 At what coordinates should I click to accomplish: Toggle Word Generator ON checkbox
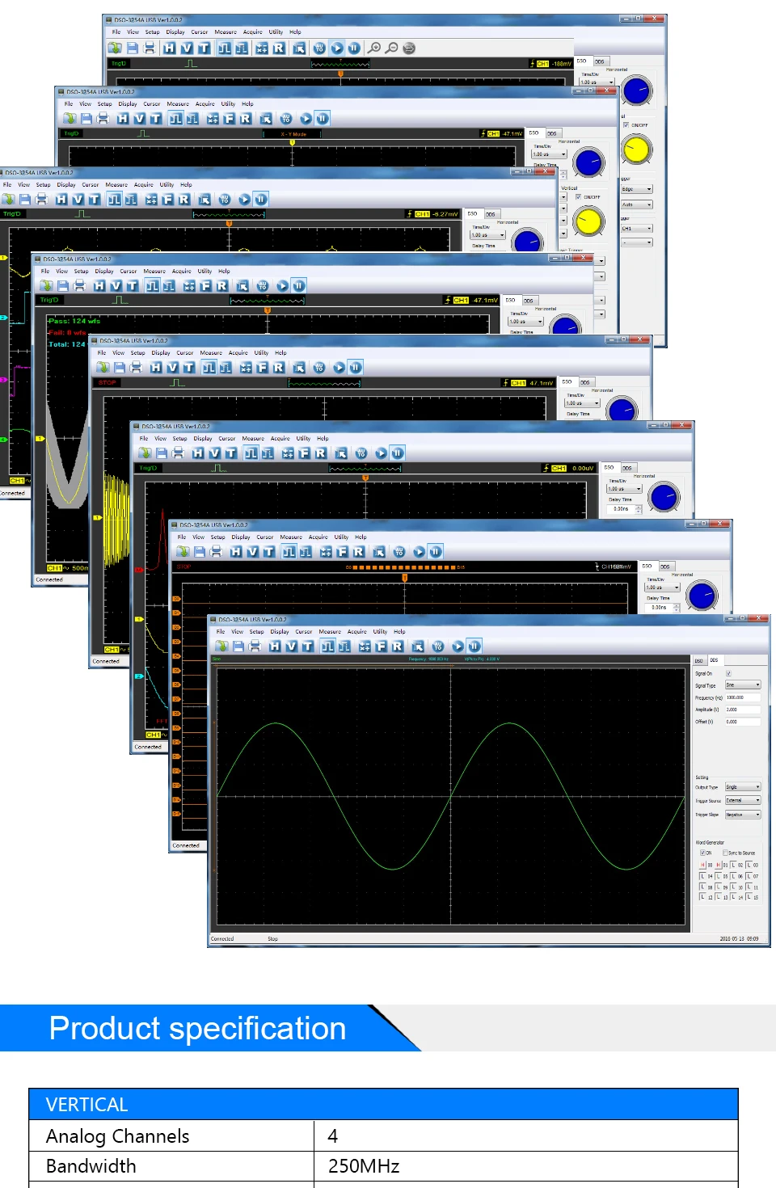(x=702, y=853)
